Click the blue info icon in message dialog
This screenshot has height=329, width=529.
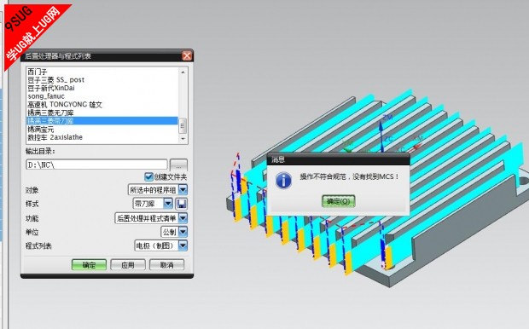click(283, 181)
